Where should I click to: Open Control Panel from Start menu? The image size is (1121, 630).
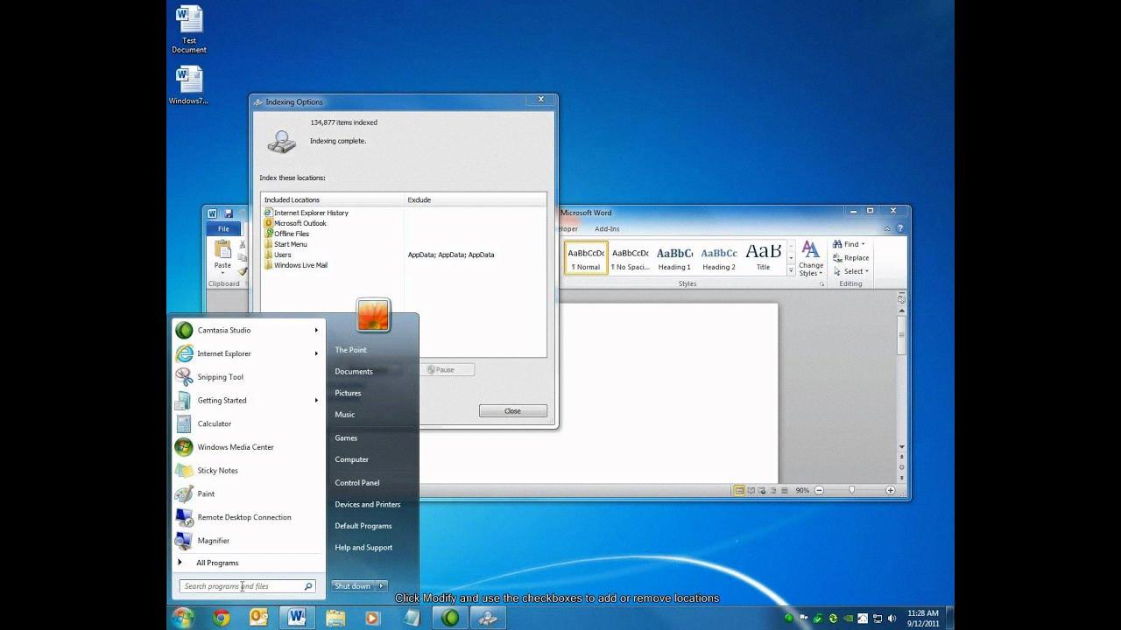tap(356, 483)
